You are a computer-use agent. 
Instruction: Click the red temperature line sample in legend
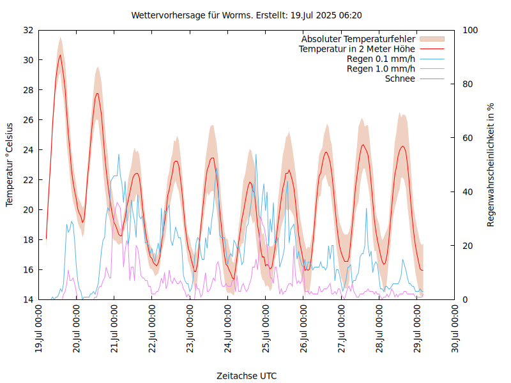(x=431, y=49)
